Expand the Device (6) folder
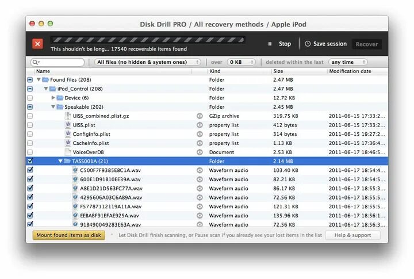The width and height of the screenshot is (414, 279). [53, 98]
